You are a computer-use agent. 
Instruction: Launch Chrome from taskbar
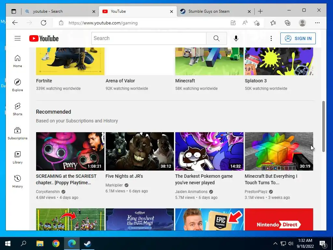[56, 243]
